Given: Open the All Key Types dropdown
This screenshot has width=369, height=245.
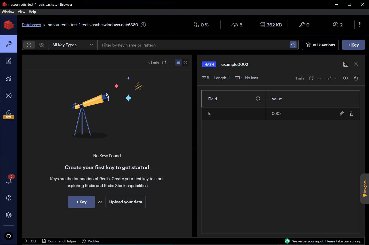Looking at the screenshot, I should click(73, 45).
